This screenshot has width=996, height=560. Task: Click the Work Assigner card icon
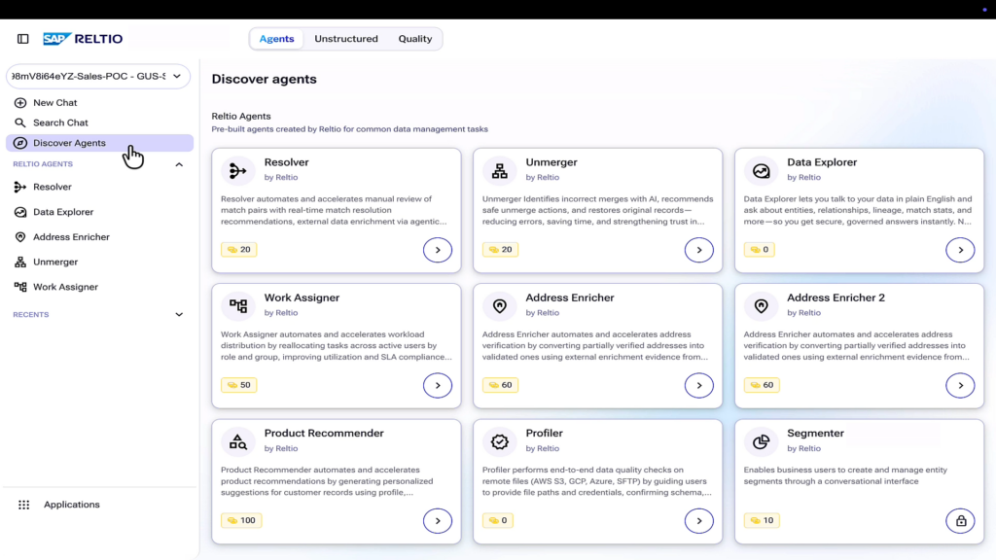click(x=238, y=306)
